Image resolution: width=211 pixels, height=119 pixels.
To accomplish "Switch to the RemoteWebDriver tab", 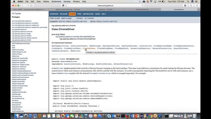I will pyautogui.click(x=142, y=10).
